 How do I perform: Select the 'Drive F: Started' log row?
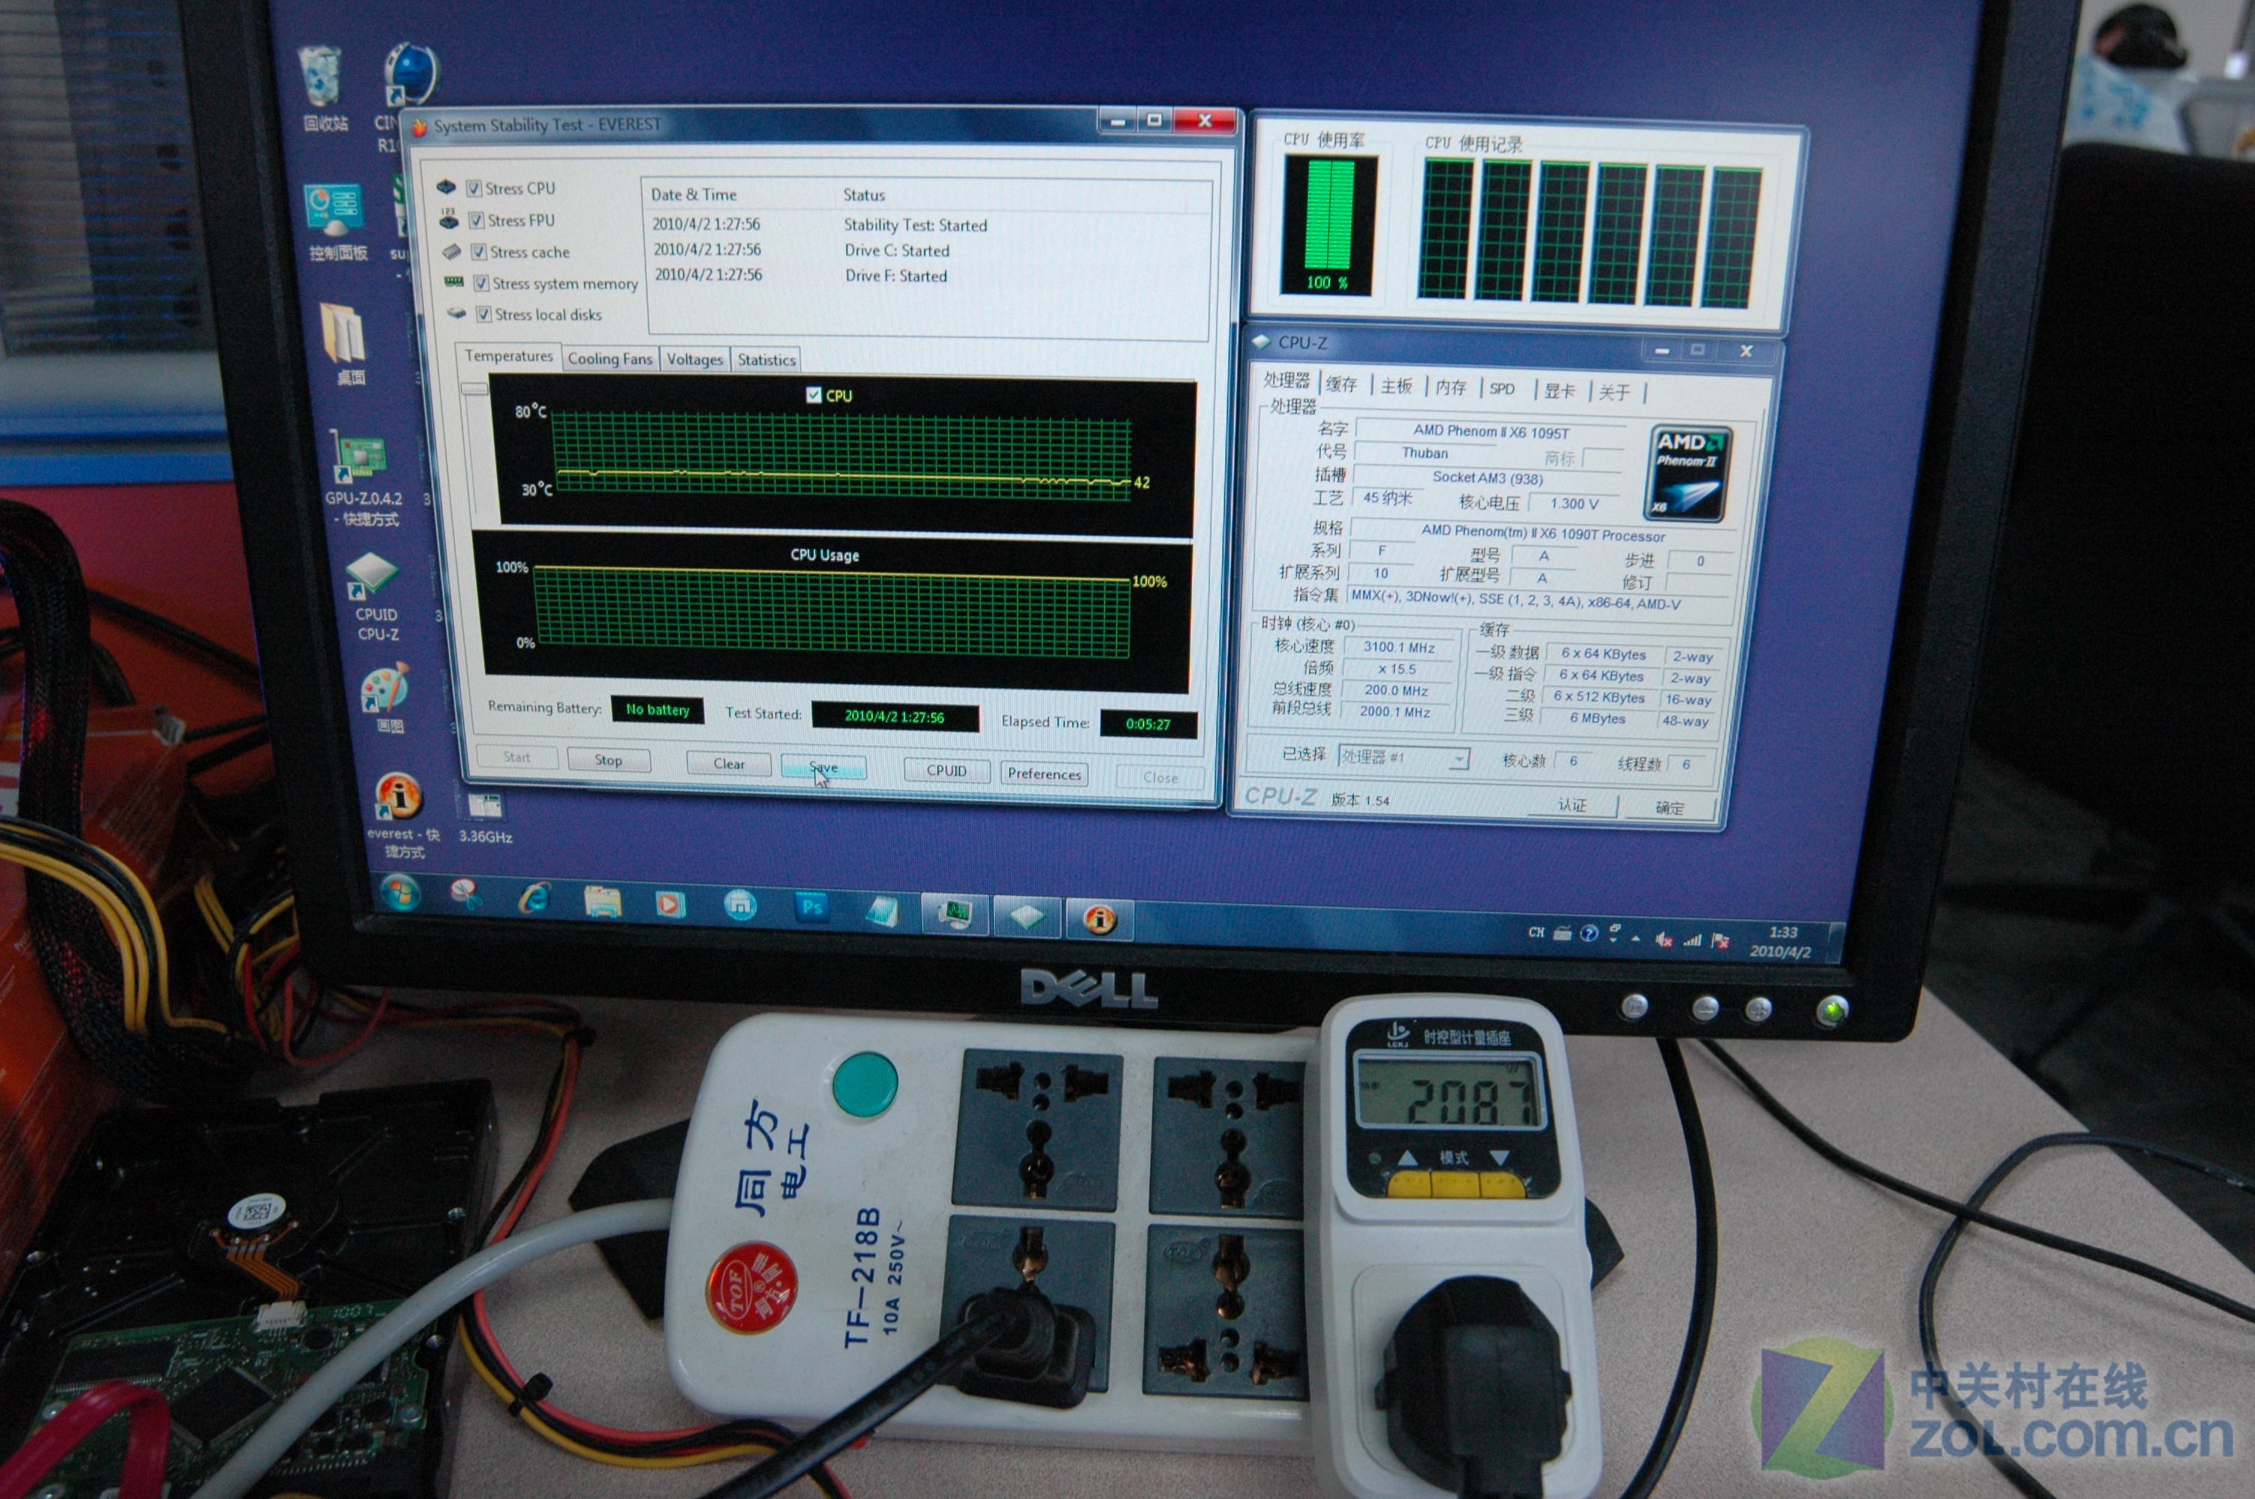pyautogui.click(x=927, y=275)
